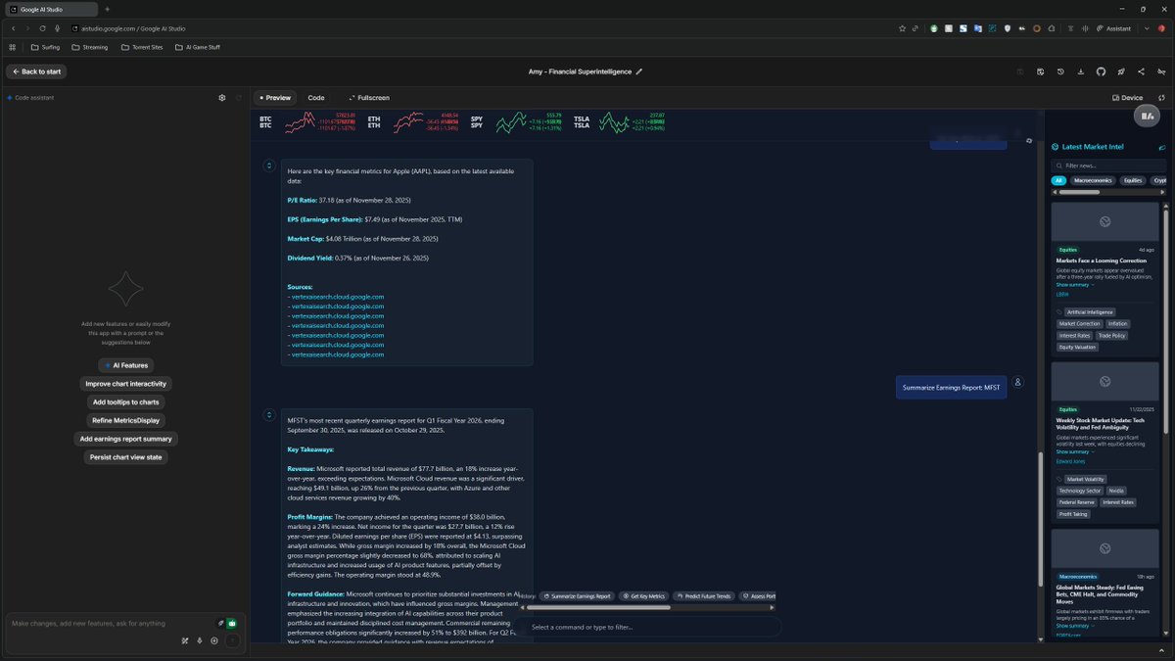The image size is (1175, 661).
Task: Click the first vertexaisearch source link
Action: [338, 297]
